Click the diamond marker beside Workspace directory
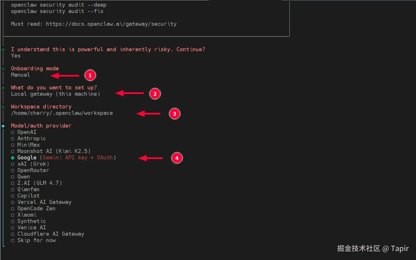 [3, 107]
